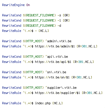Click %{HTTP_HOST} in the admin condition

[33, 41]
